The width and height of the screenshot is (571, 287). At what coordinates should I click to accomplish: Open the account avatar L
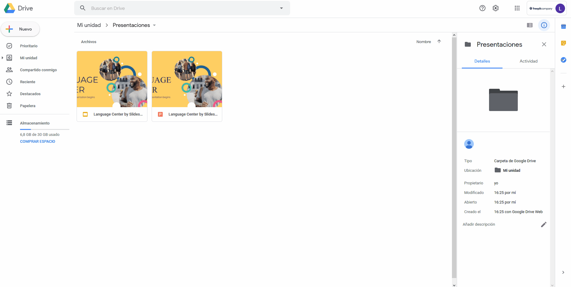coord(560,8)
